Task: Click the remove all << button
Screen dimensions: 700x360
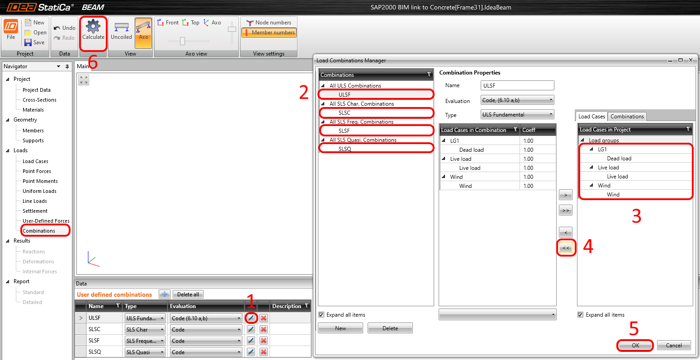Action: pyautogui.click(x=566, y=248)
